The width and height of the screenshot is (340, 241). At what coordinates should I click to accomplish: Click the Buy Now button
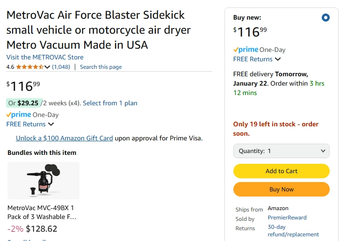[282, 189]
